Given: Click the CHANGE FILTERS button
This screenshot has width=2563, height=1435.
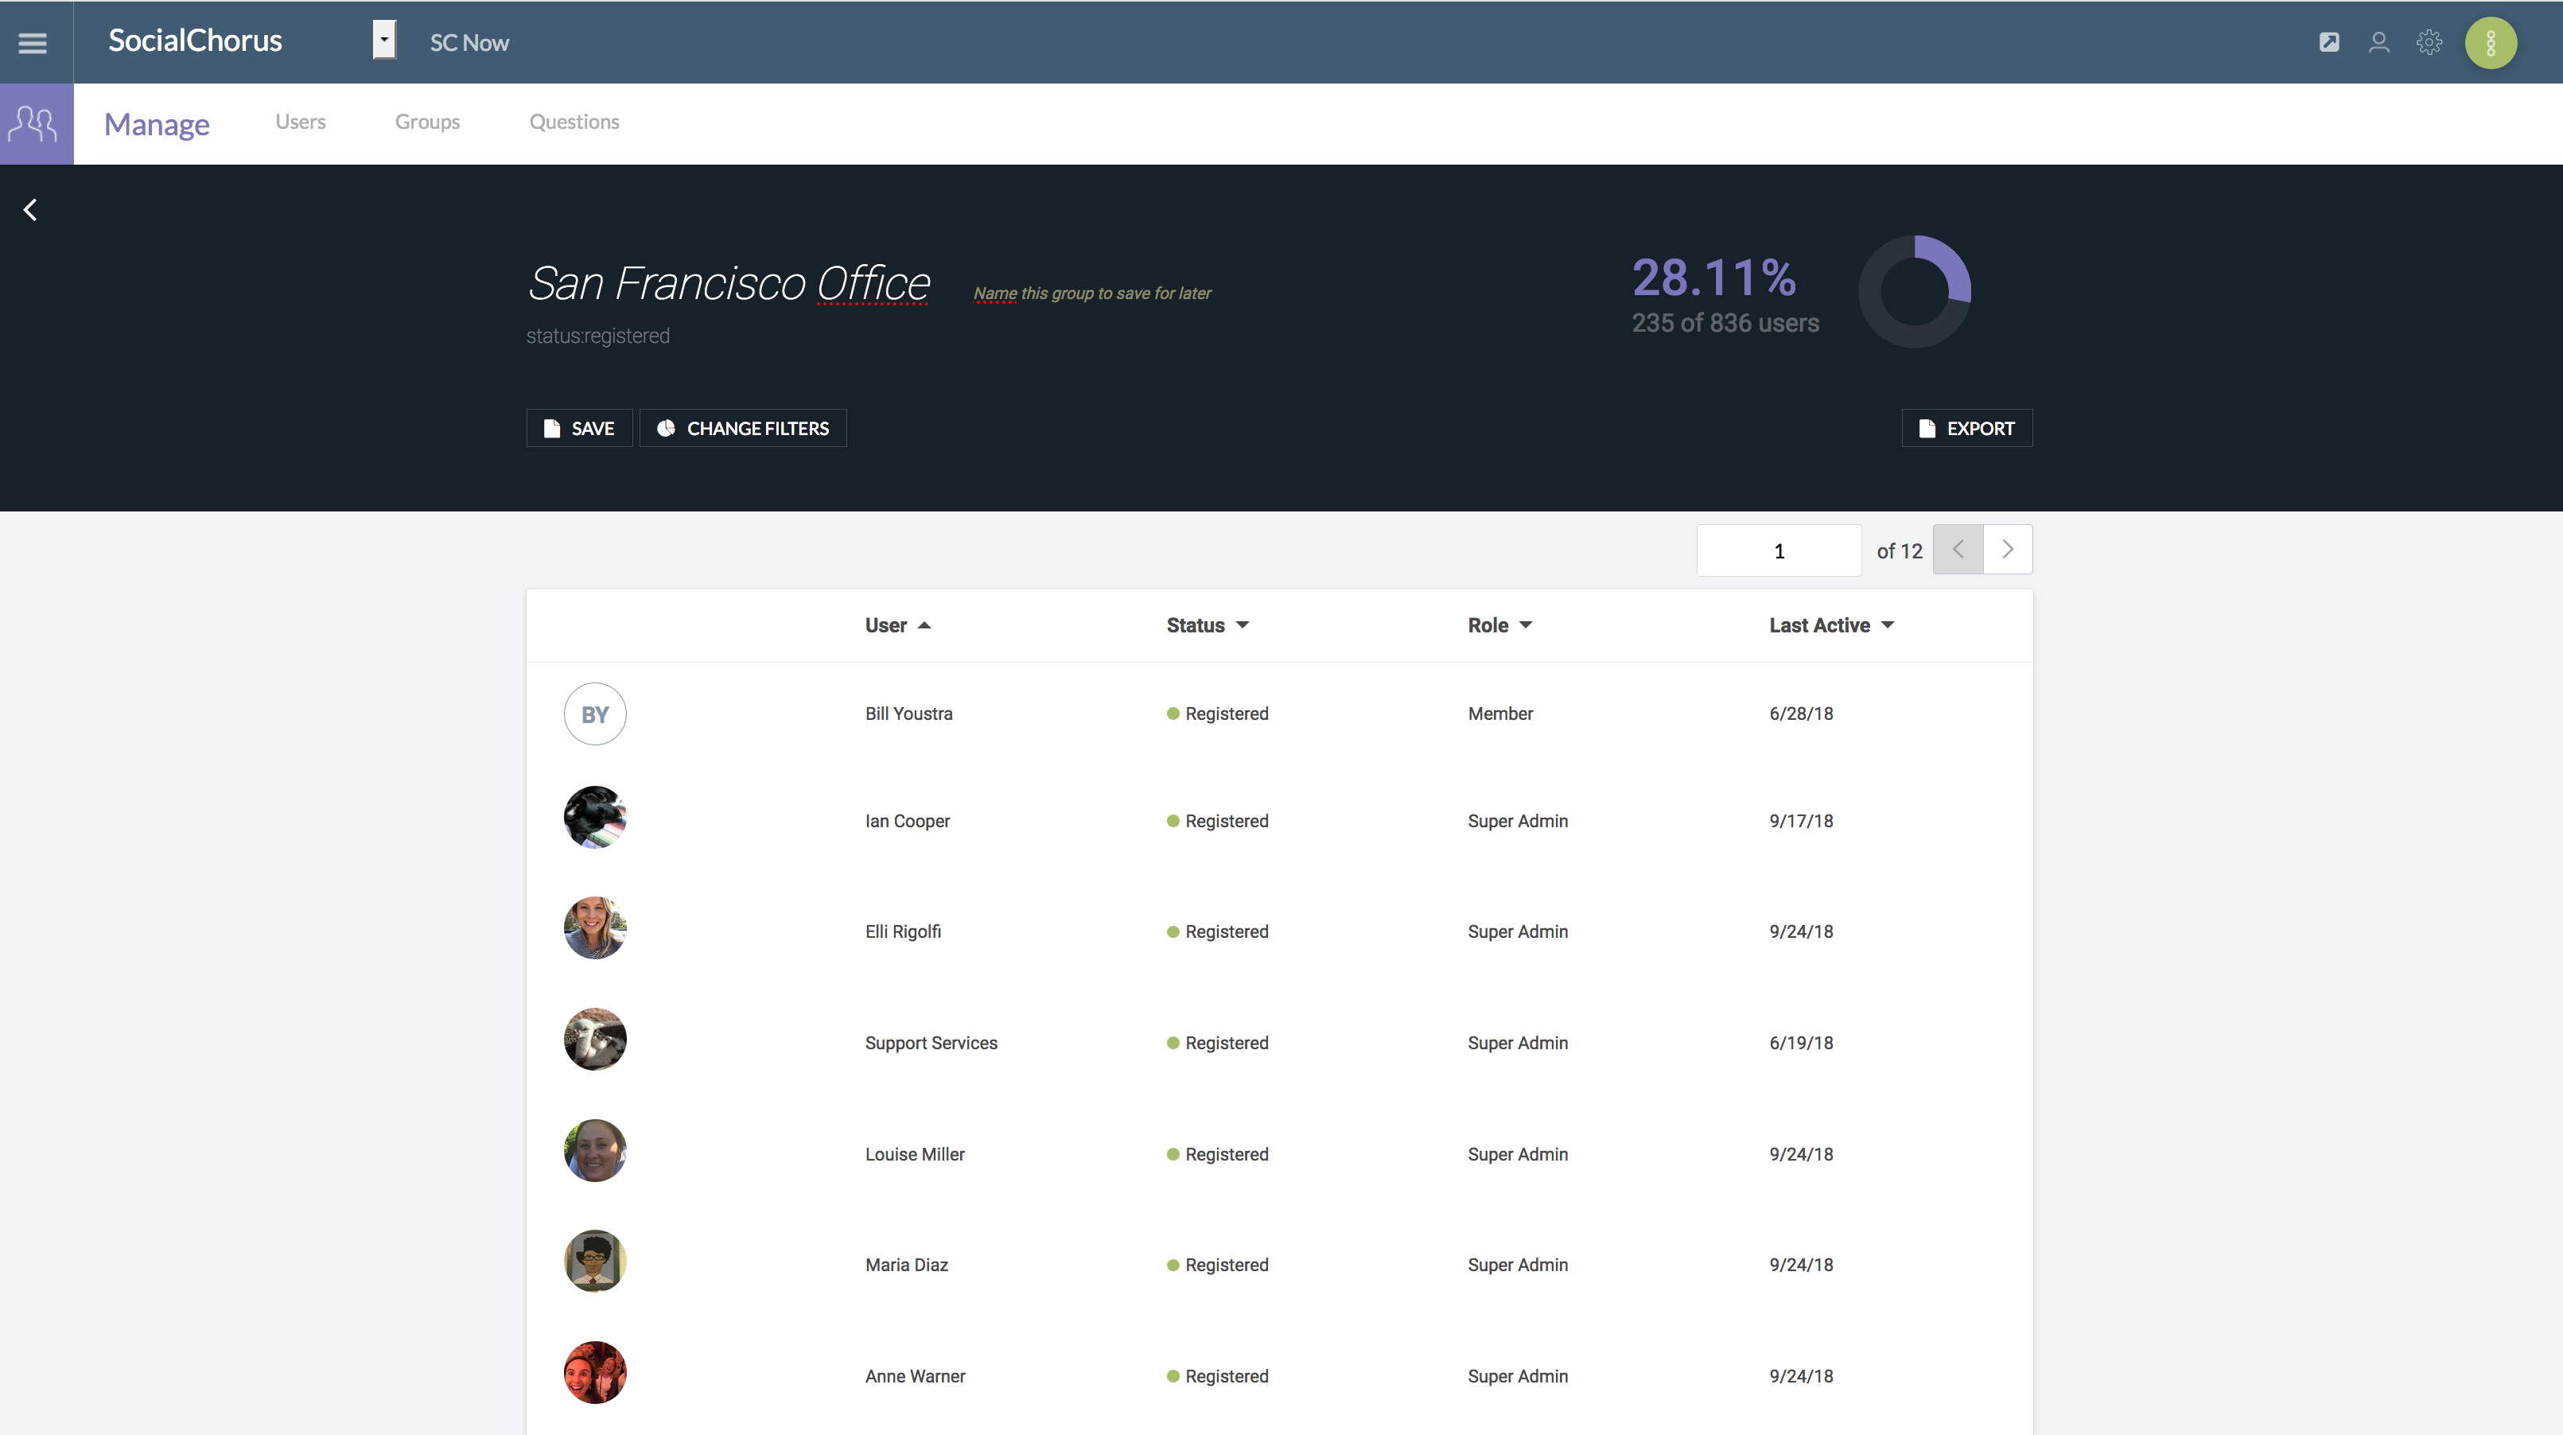Looking at the screenshot, I should click(742, 428).
